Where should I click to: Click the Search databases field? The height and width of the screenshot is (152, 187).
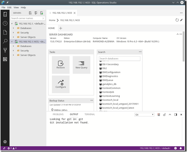(x=120, y=58)
